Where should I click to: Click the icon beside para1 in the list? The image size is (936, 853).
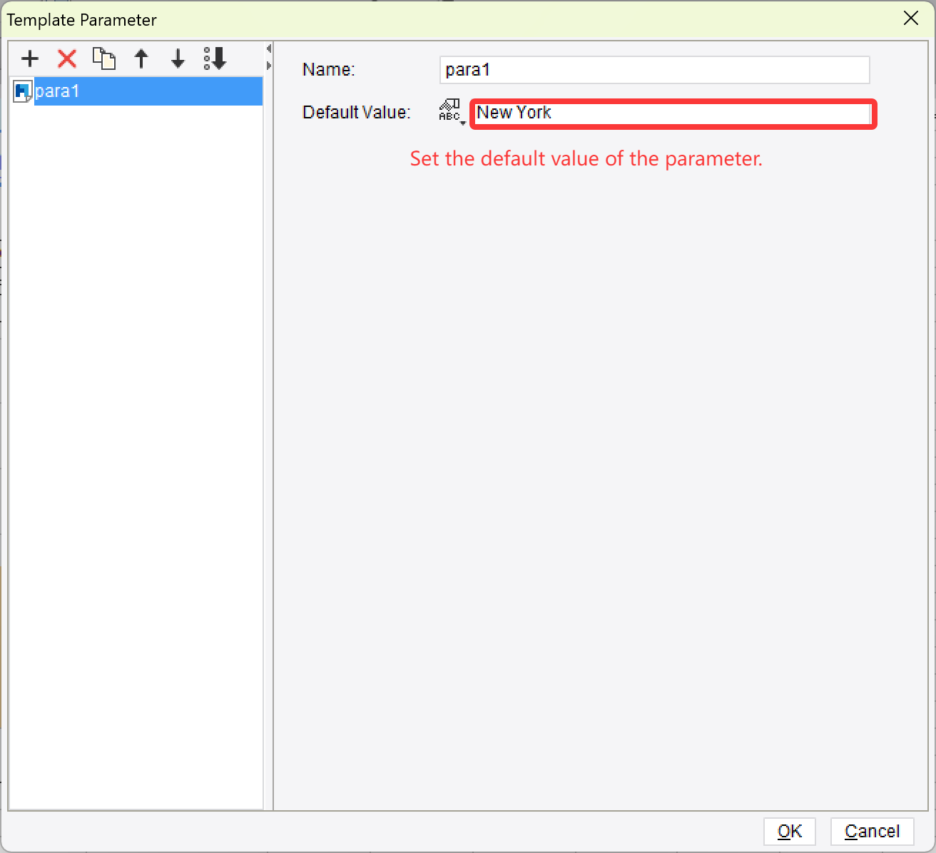pyautogui.click(x=22, y=91)
